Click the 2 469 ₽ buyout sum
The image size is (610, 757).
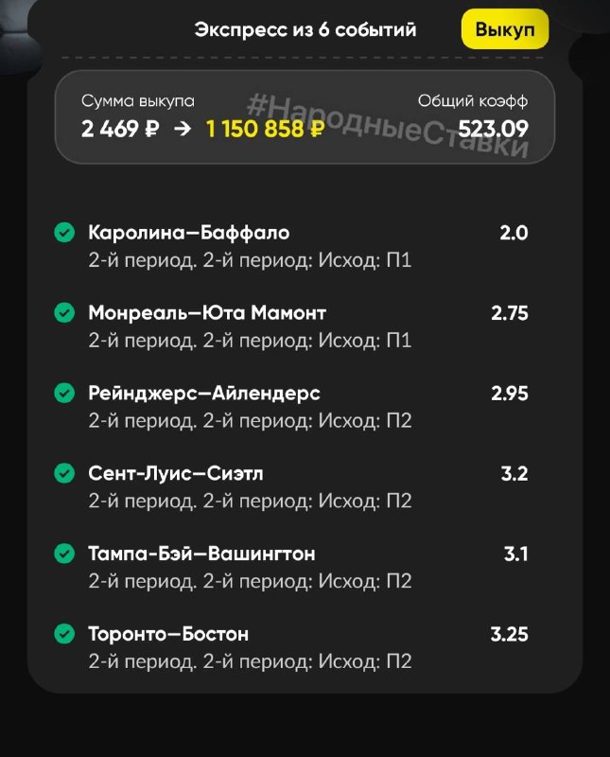120,130
